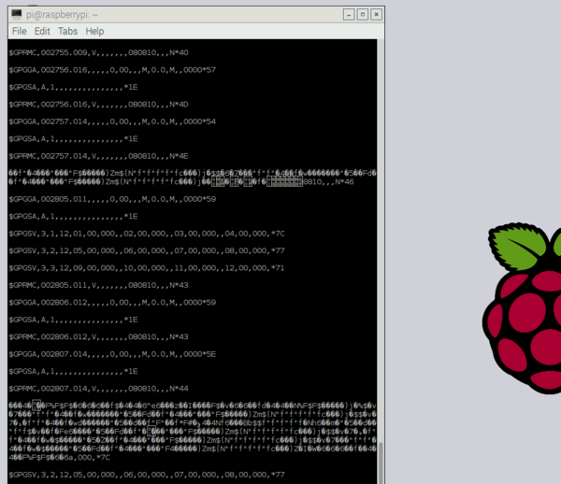This screenshot has width=561, height=484.
Task: Click the Raspberry Pi logo on desktop
Action: point(522,307)
